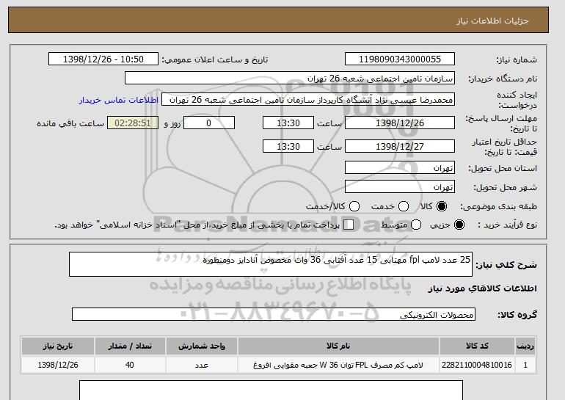Click the نام کالا column header
Image resolution: width=565 pixels, height=400 pixels.
338,346
